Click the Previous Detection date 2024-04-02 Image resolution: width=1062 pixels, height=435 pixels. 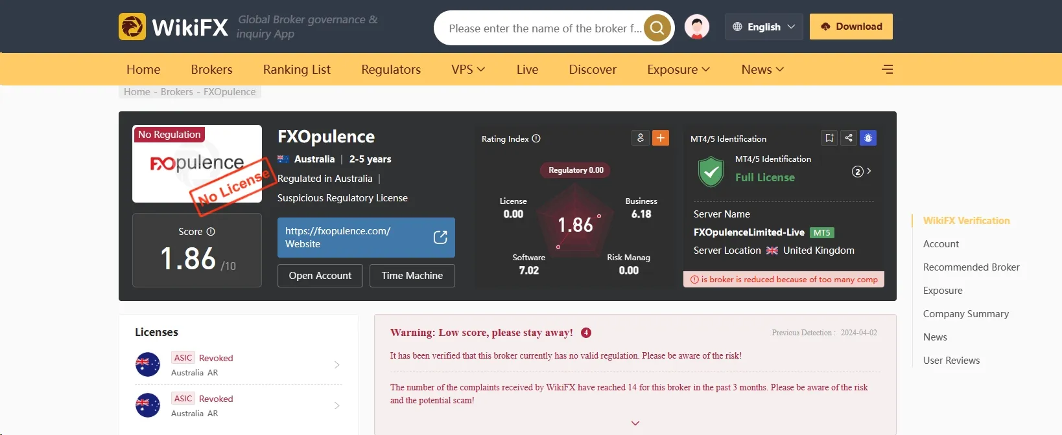tap(859, 333)
